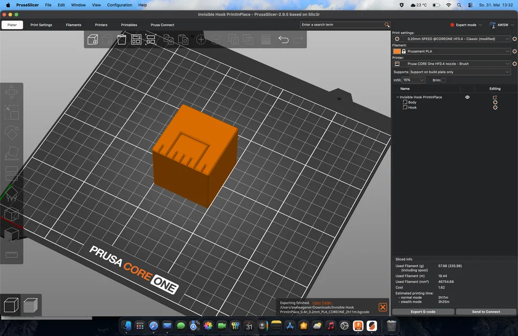Open printer settings gear on right

514,64
